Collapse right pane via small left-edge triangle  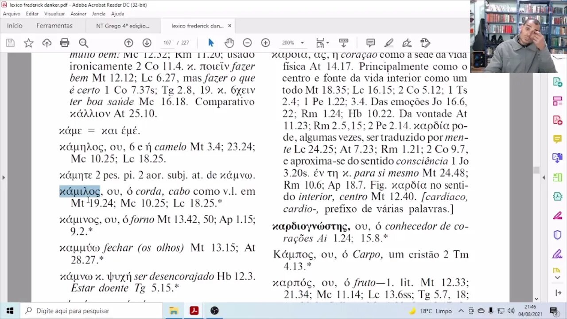pos(544,178)
